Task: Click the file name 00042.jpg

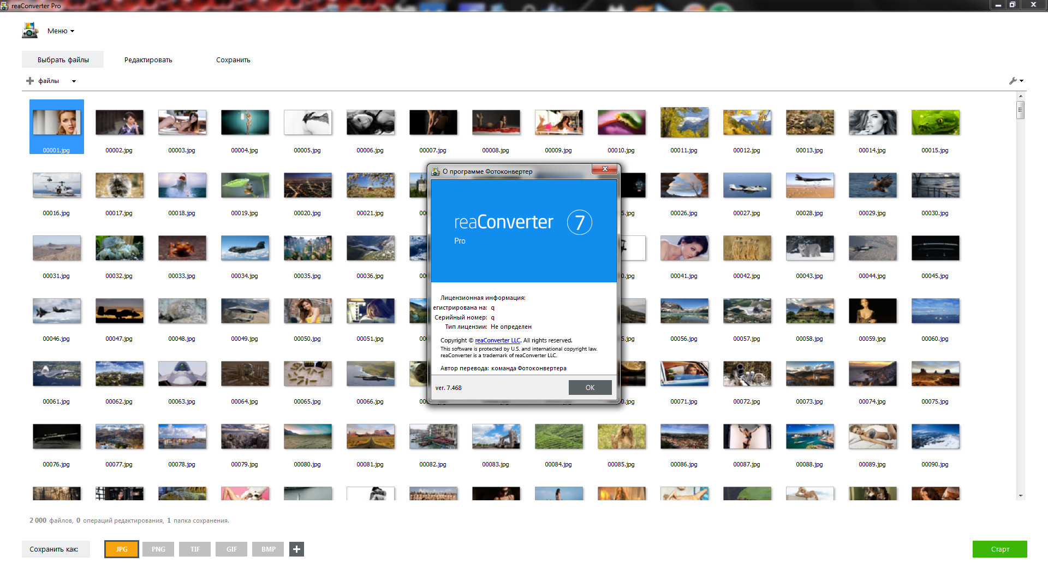Action: (x=747, y=276)
